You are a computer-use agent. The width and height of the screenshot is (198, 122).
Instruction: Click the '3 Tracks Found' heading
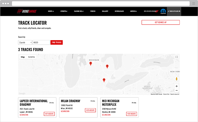[31, 50]
